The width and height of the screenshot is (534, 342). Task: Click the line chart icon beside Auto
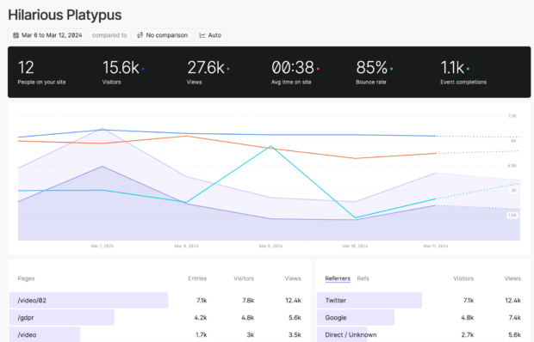202,35
